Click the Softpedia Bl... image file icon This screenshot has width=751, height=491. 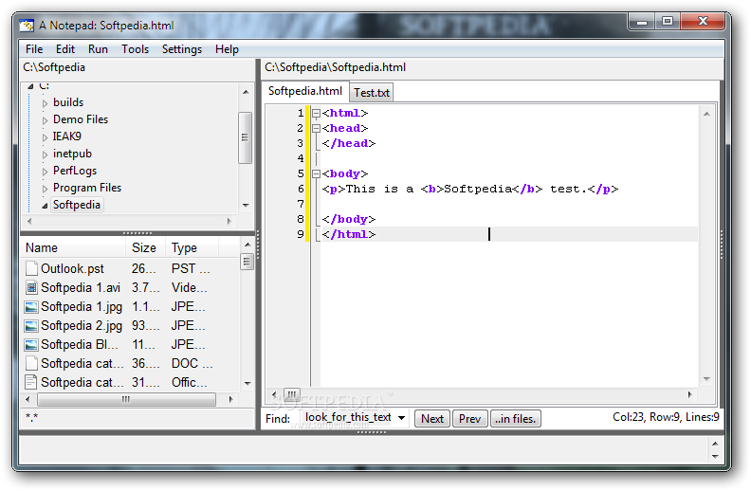tap(31, 344)
